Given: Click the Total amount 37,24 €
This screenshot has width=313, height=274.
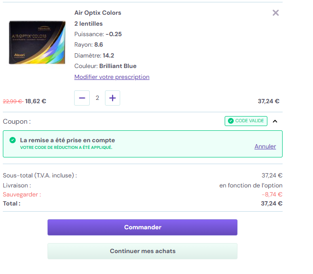Looking at the screenshot, I should (272, 204).
